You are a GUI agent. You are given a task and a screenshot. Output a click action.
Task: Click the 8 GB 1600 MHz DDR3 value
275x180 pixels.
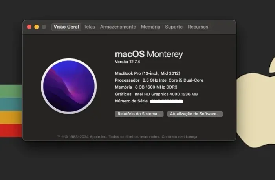point(156,87)
